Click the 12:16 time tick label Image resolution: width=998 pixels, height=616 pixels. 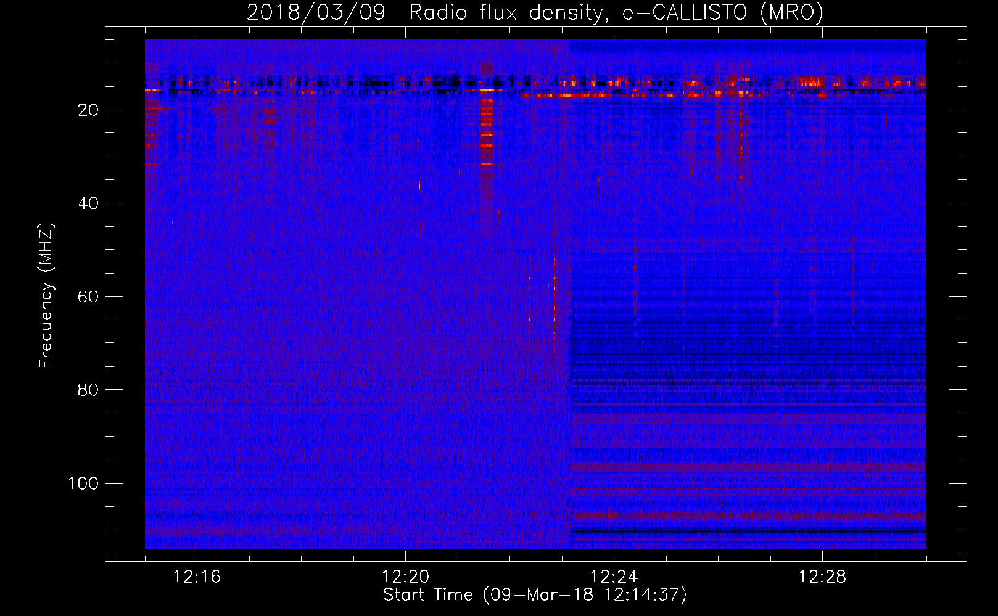197,577
